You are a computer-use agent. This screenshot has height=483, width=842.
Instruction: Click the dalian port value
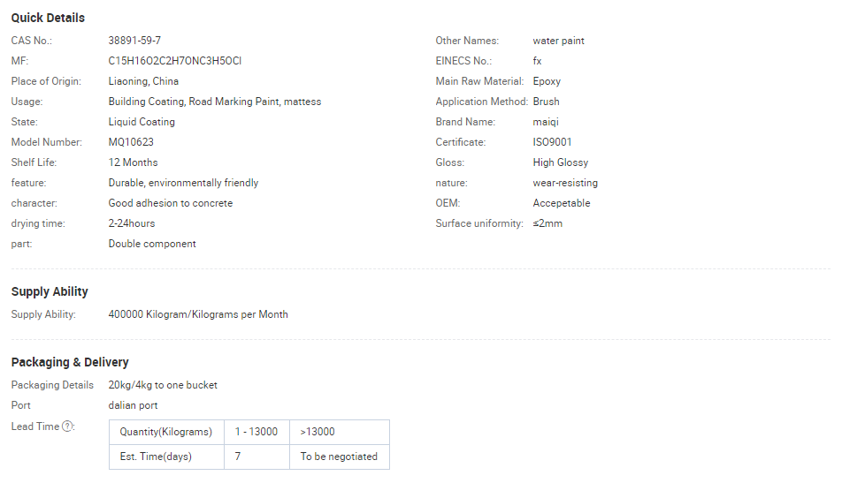(x=134, y=405)
